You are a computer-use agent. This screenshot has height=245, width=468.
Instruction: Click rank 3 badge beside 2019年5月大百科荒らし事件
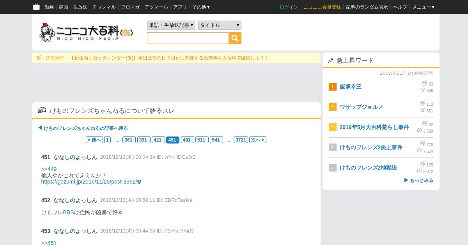coord(332,127)
